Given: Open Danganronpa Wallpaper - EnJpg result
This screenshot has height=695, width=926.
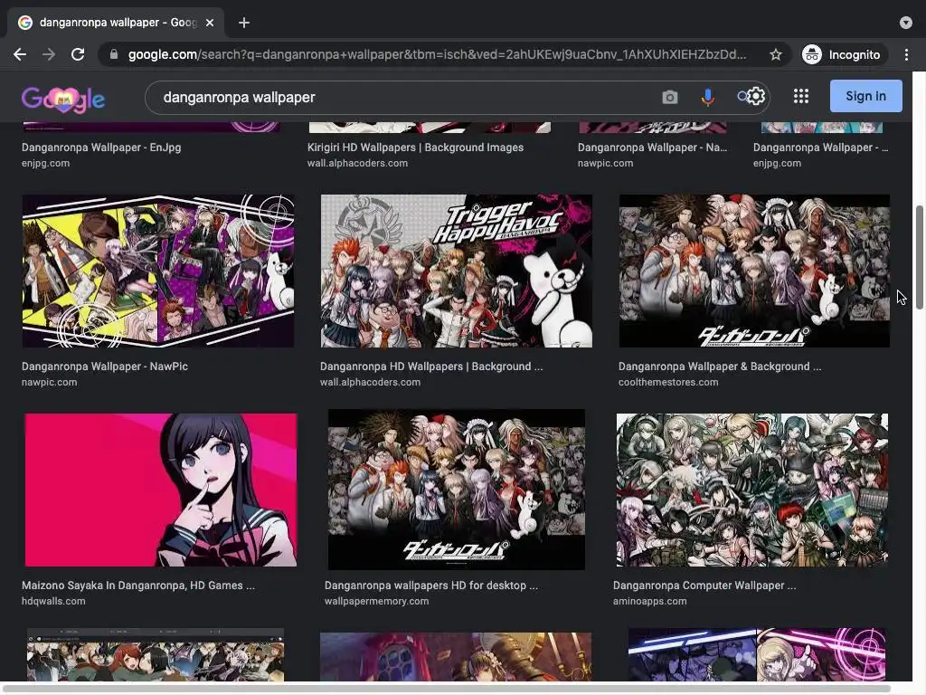Looking at the screenshot, I should click(x=101, y=148).
